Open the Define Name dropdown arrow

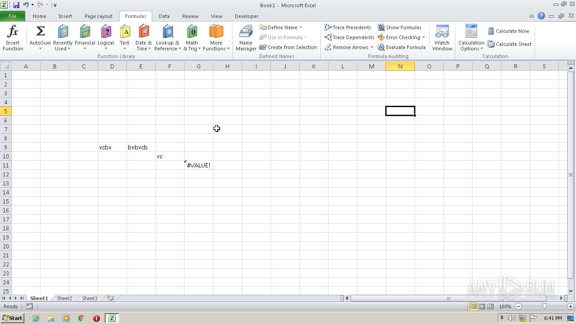coord(301,27)
